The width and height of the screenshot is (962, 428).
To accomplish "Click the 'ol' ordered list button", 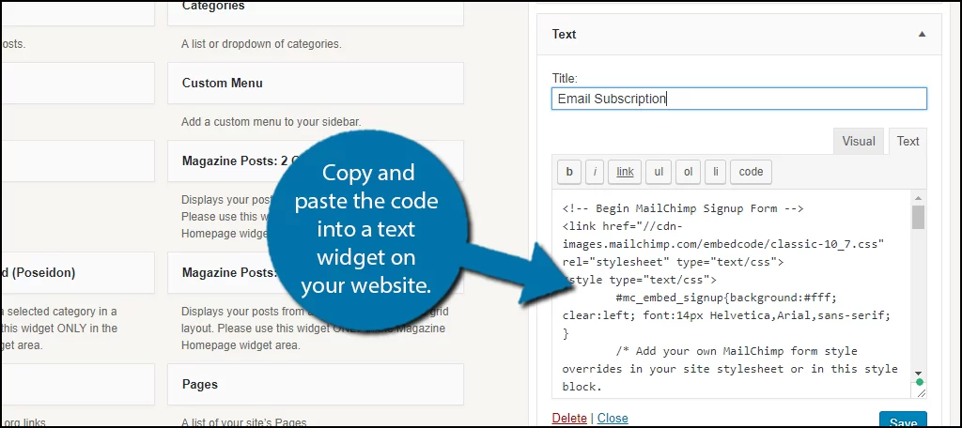I will click(x=688, y=173).
